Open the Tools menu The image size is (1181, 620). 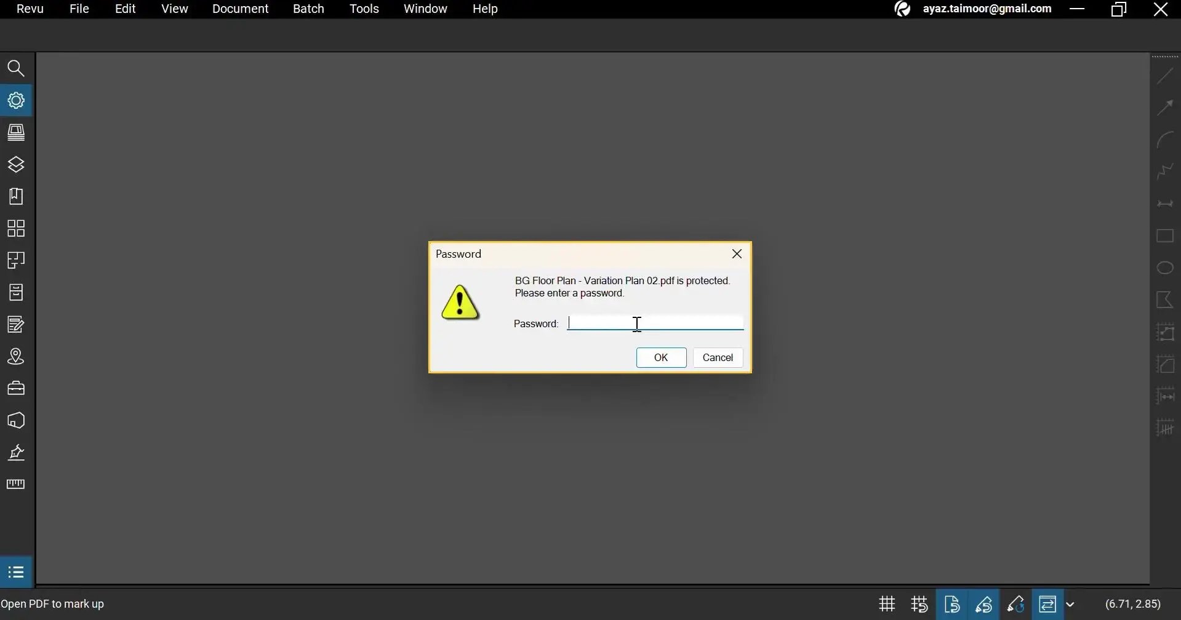(x=364, y=9)
